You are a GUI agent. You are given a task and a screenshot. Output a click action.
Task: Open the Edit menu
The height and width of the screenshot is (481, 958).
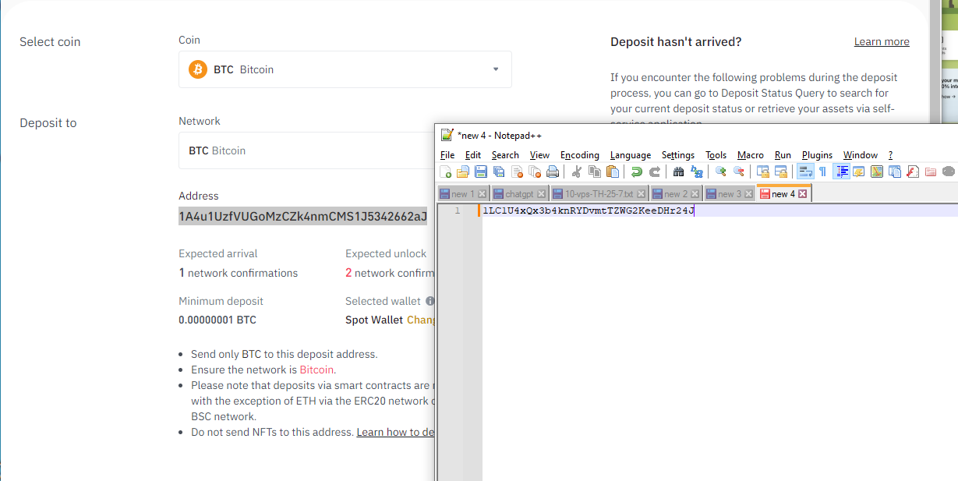(473, 155)
